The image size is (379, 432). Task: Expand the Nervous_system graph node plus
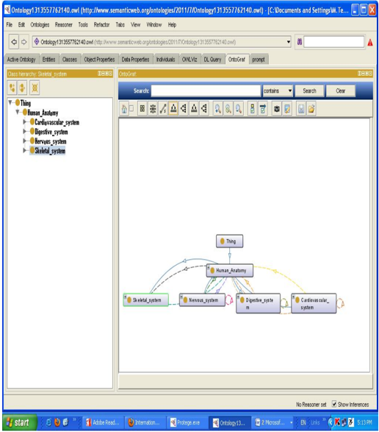tap(181, 297)
